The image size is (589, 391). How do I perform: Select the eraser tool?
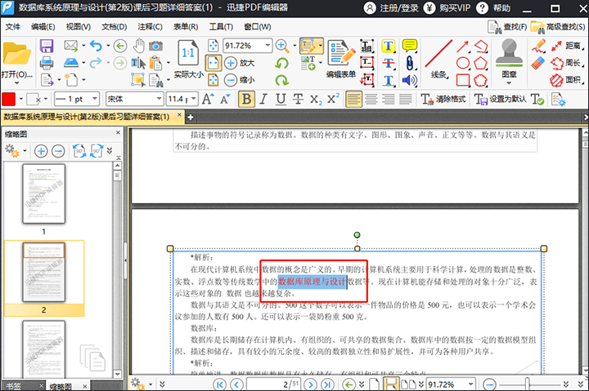click(537, 63)
